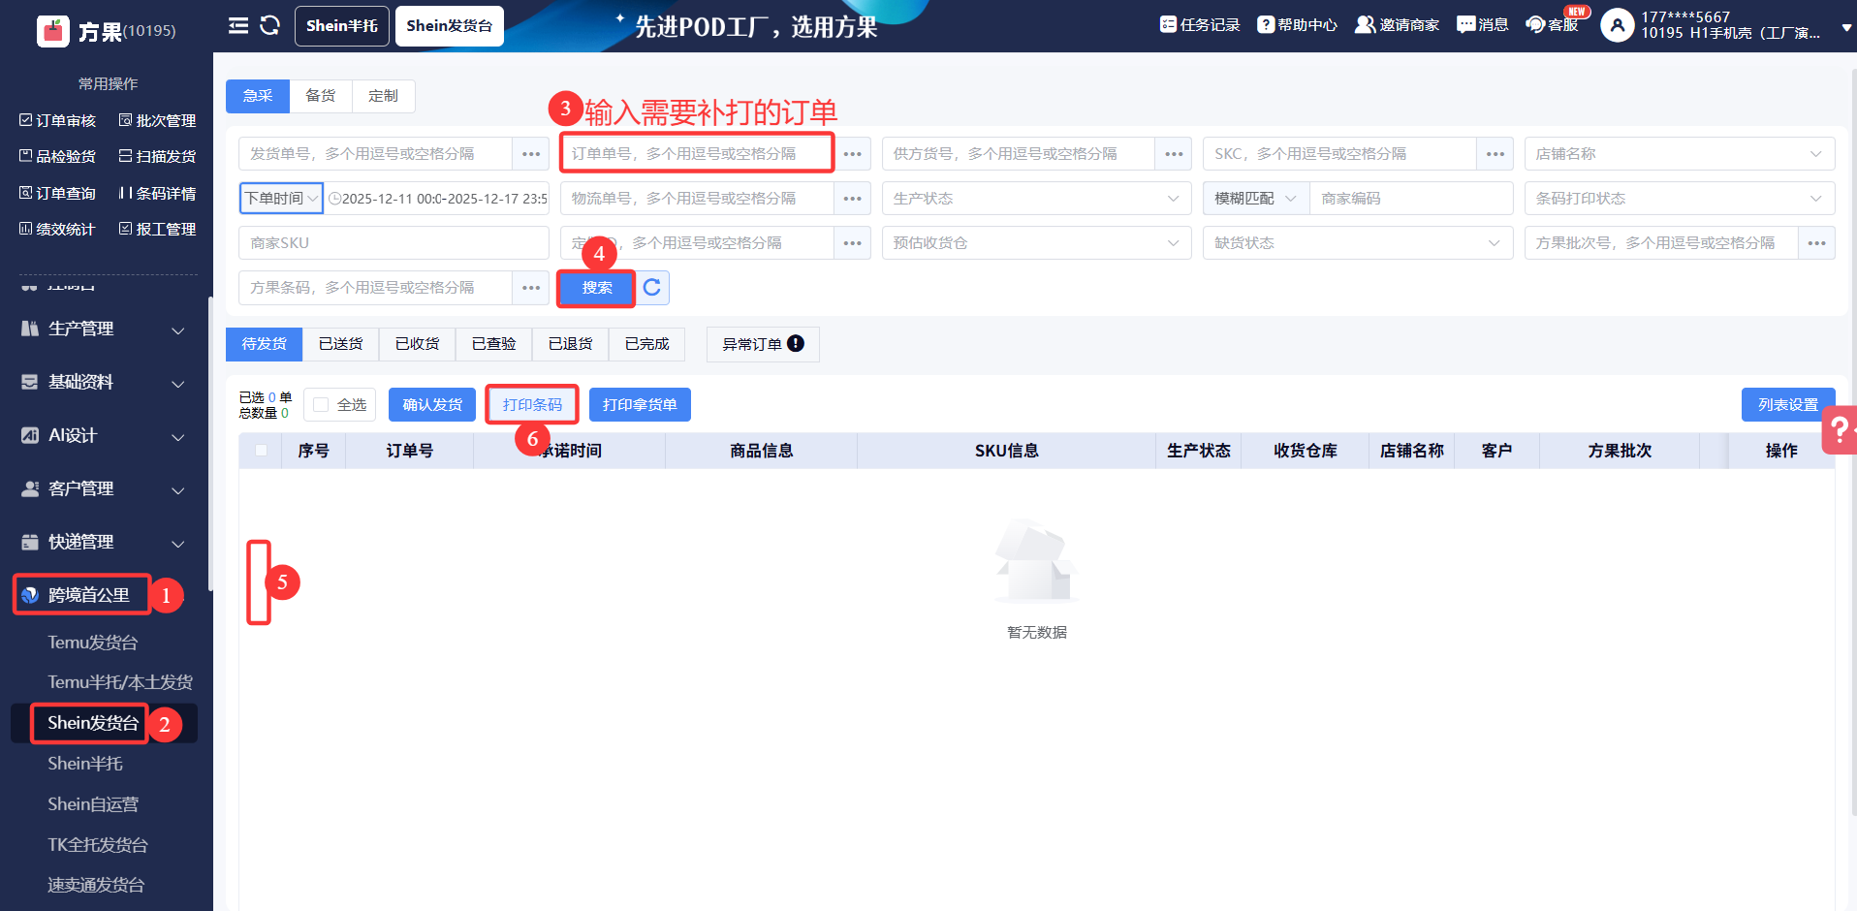Click the reset filters icon beside 搜索
Image resolution: width=1857 pixels, height=911 pixels.
point(652,288)
